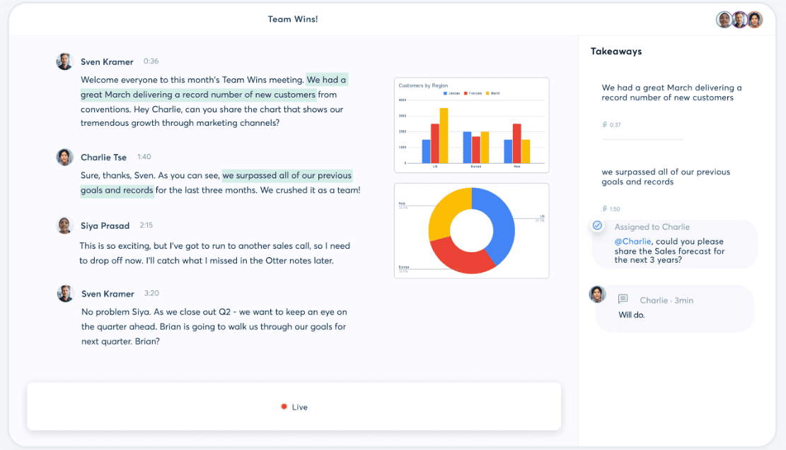Toggle the blue checkmark on the assigned task

pyautogui.click(x=597, y=226)
